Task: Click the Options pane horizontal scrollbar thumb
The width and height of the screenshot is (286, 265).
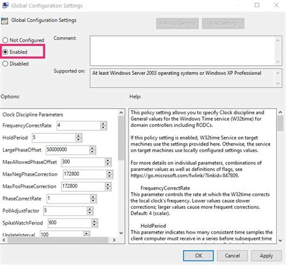Action: tap(58, 240)
